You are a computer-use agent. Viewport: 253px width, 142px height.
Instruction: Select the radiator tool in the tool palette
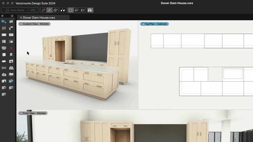click(11, 21)
